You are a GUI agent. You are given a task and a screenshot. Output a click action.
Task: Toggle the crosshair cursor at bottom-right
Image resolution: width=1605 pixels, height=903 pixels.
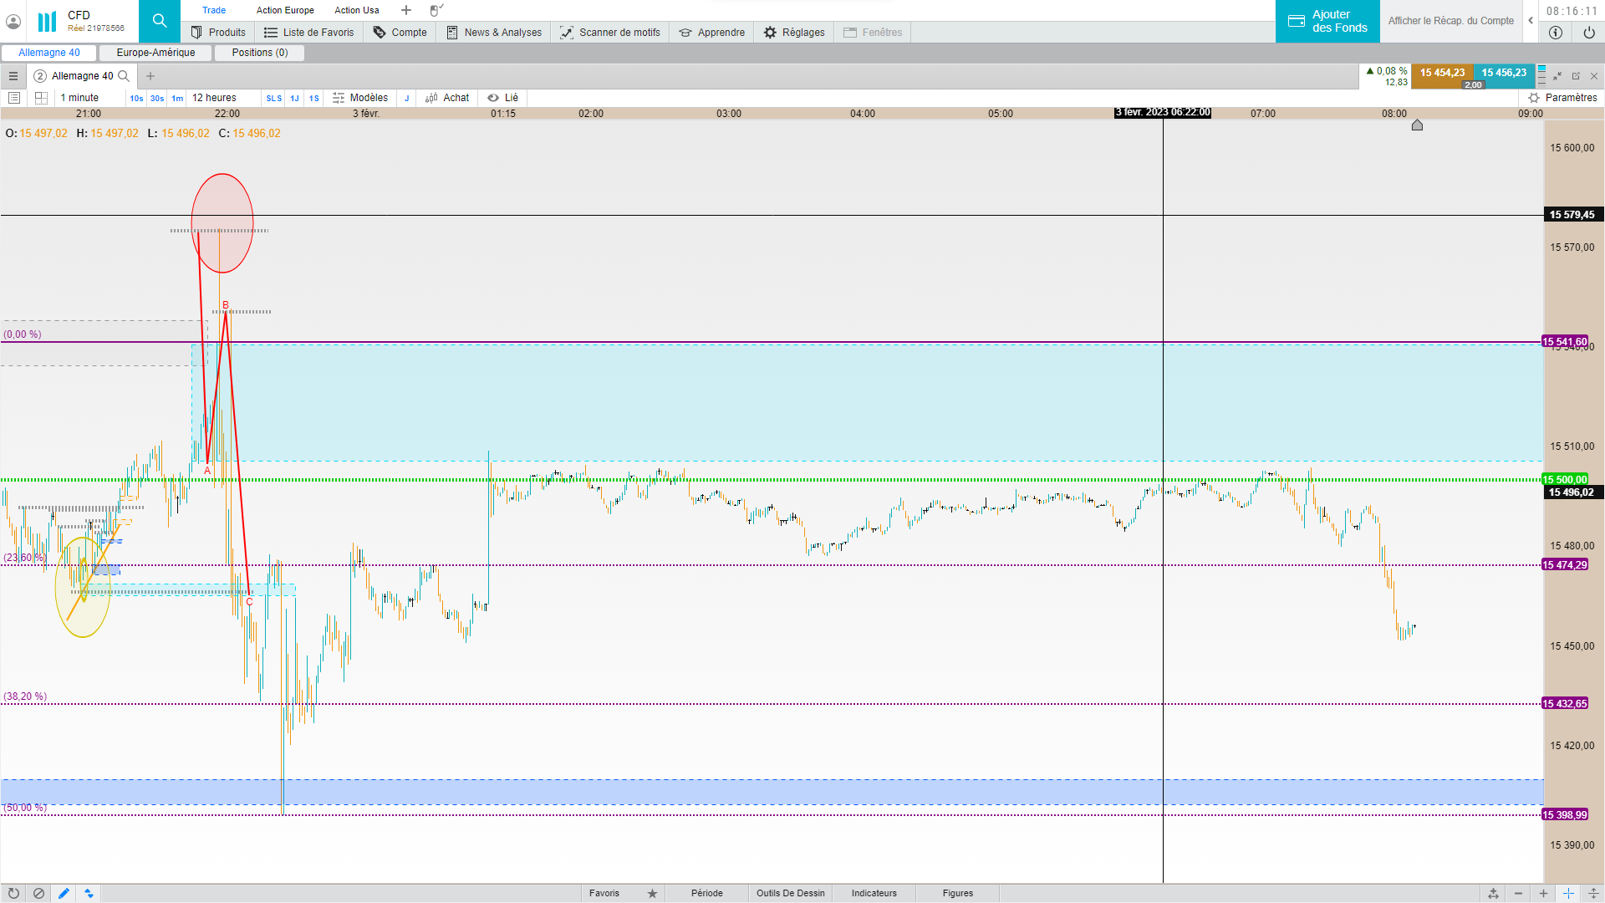click(x=1568, y=893)
